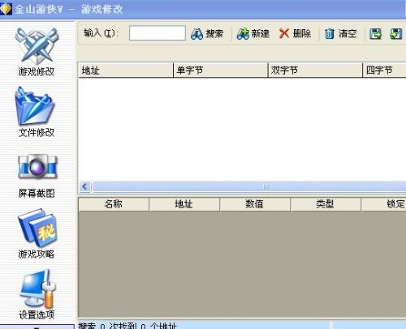406x329 pixels.
Task: Click the 清空 trash bin button
Action: click(x=341, y=34)
